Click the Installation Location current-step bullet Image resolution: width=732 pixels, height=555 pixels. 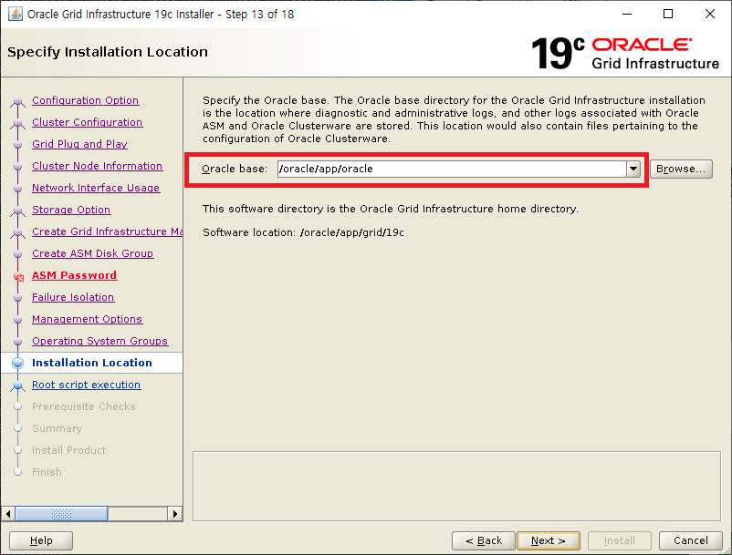[x=17, y=363]
